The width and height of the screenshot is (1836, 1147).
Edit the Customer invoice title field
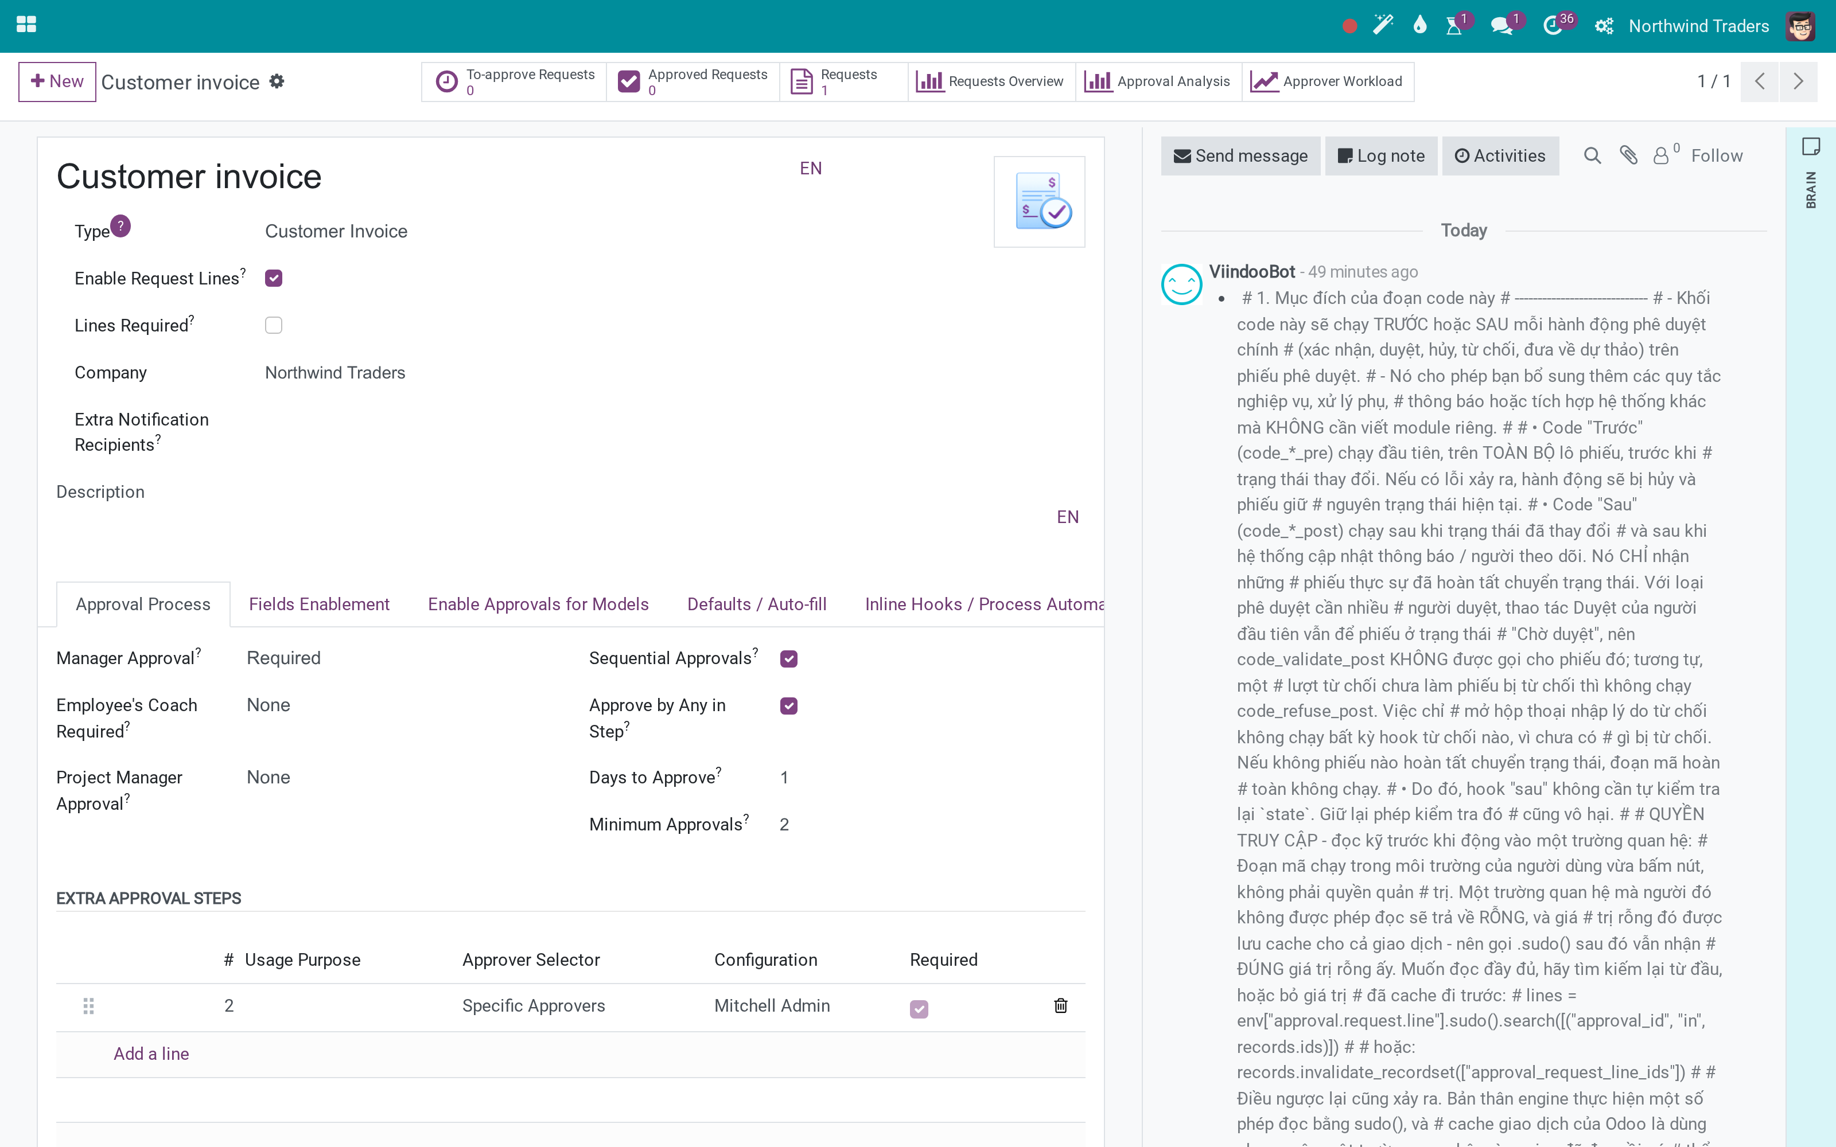click(x=425, y=177)
